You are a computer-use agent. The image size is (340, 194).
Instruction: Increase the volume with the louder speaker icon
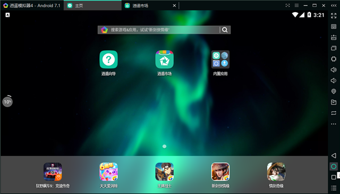click(334, 69)
